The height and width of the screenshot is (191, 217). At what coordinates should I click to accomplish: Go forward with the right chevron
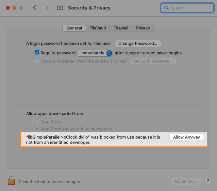pos(47,8)
